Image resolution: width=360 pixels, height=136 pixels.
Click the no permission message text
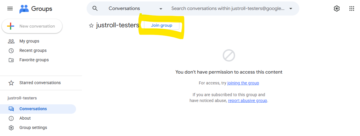pyautogui.click(x=229, y=72)
